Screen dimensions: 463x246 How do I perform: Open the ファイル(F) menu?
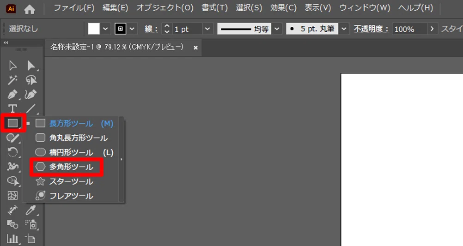coord(74,8)
